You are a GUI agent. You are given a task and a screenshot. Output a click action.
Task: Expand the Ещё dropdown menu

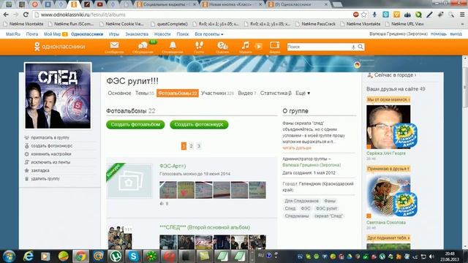pos(303,93)
